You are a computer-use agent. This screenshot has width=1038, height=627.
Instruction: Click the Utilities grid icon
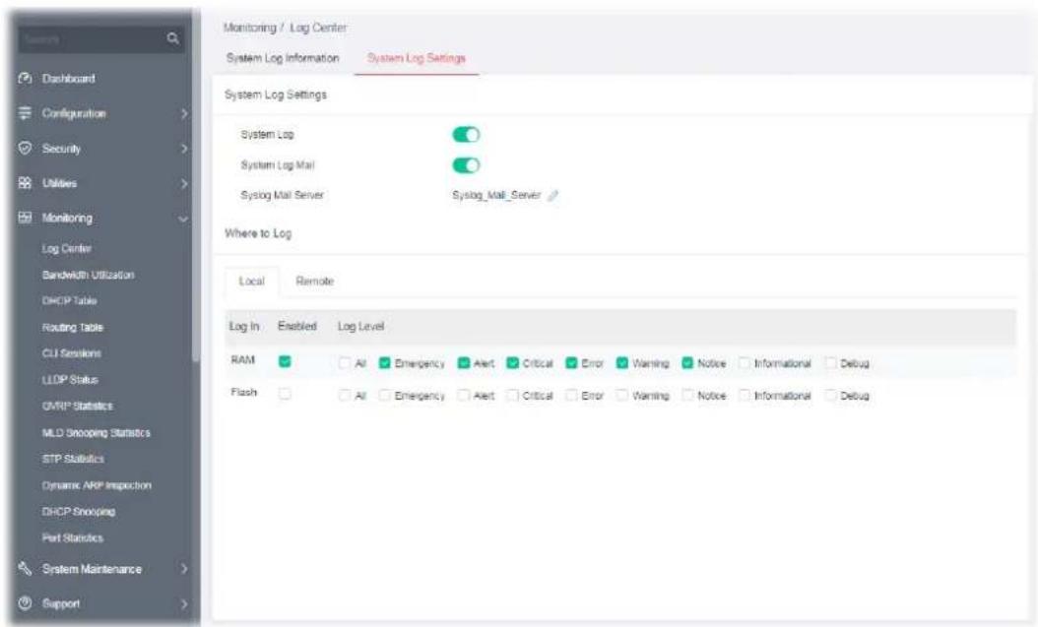26,183
